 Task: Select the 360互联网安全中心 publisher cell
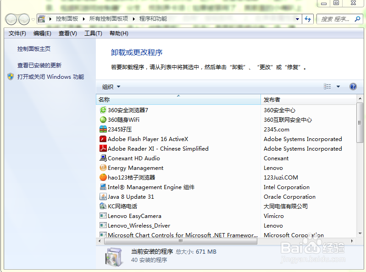click(x=288, y=120)
